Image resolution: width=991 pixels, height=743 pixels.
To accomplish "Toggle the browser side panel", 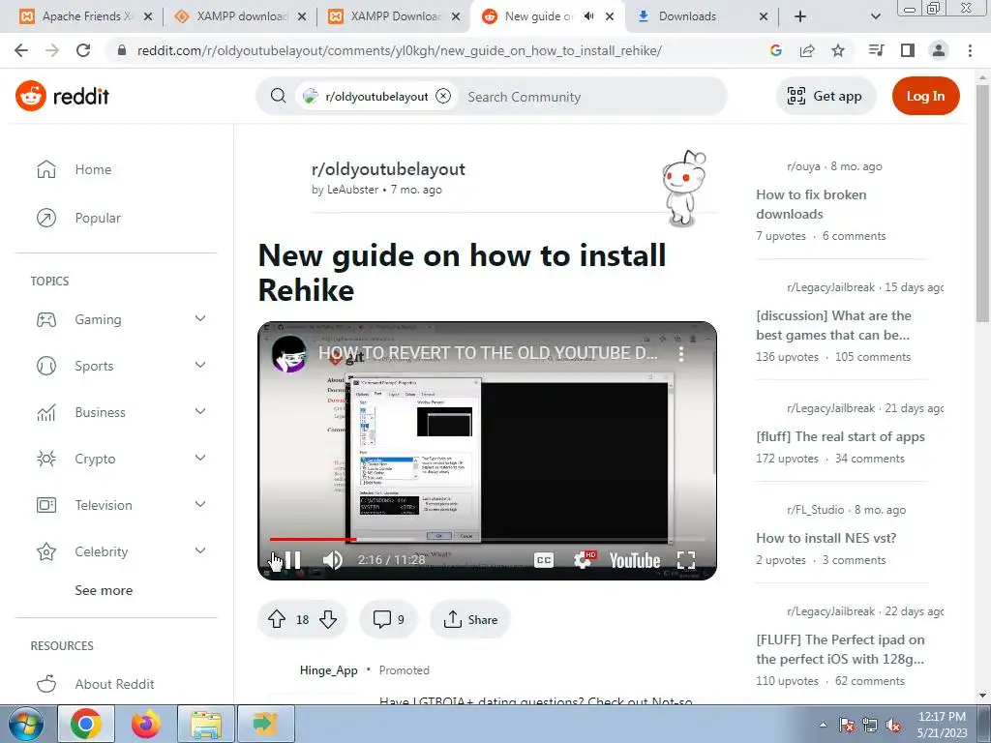I will (908, 50).
